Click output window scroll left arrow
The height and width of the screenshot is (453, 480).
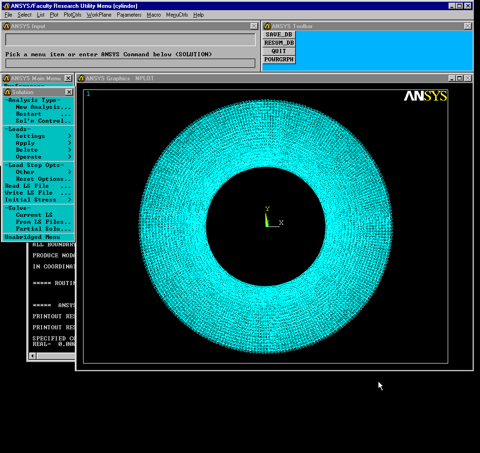[x=32, y=356]
